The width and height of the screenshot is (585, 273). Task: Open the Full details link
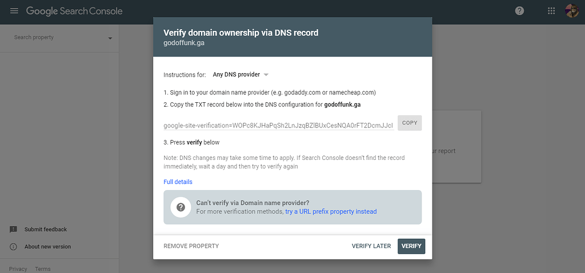[x=178, y=182]
